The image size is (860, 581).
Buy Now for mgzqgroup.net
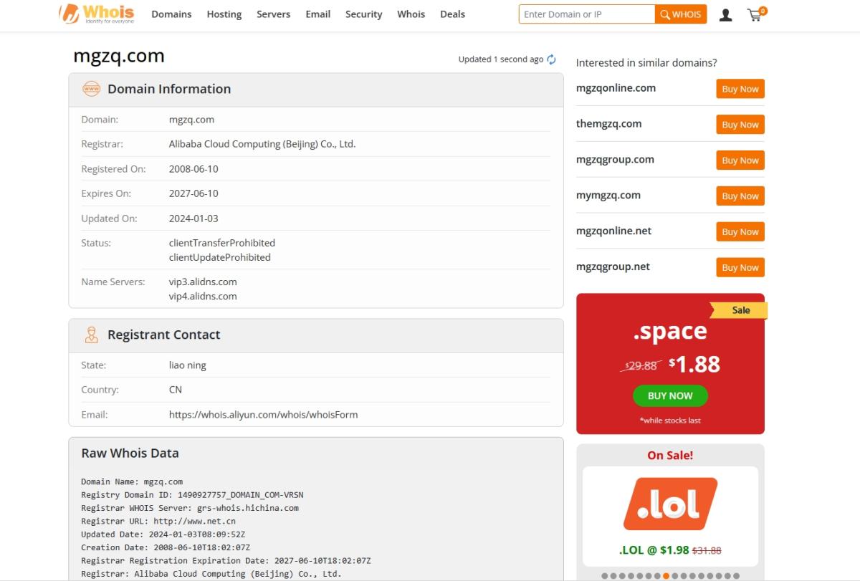tap(740, 267)
